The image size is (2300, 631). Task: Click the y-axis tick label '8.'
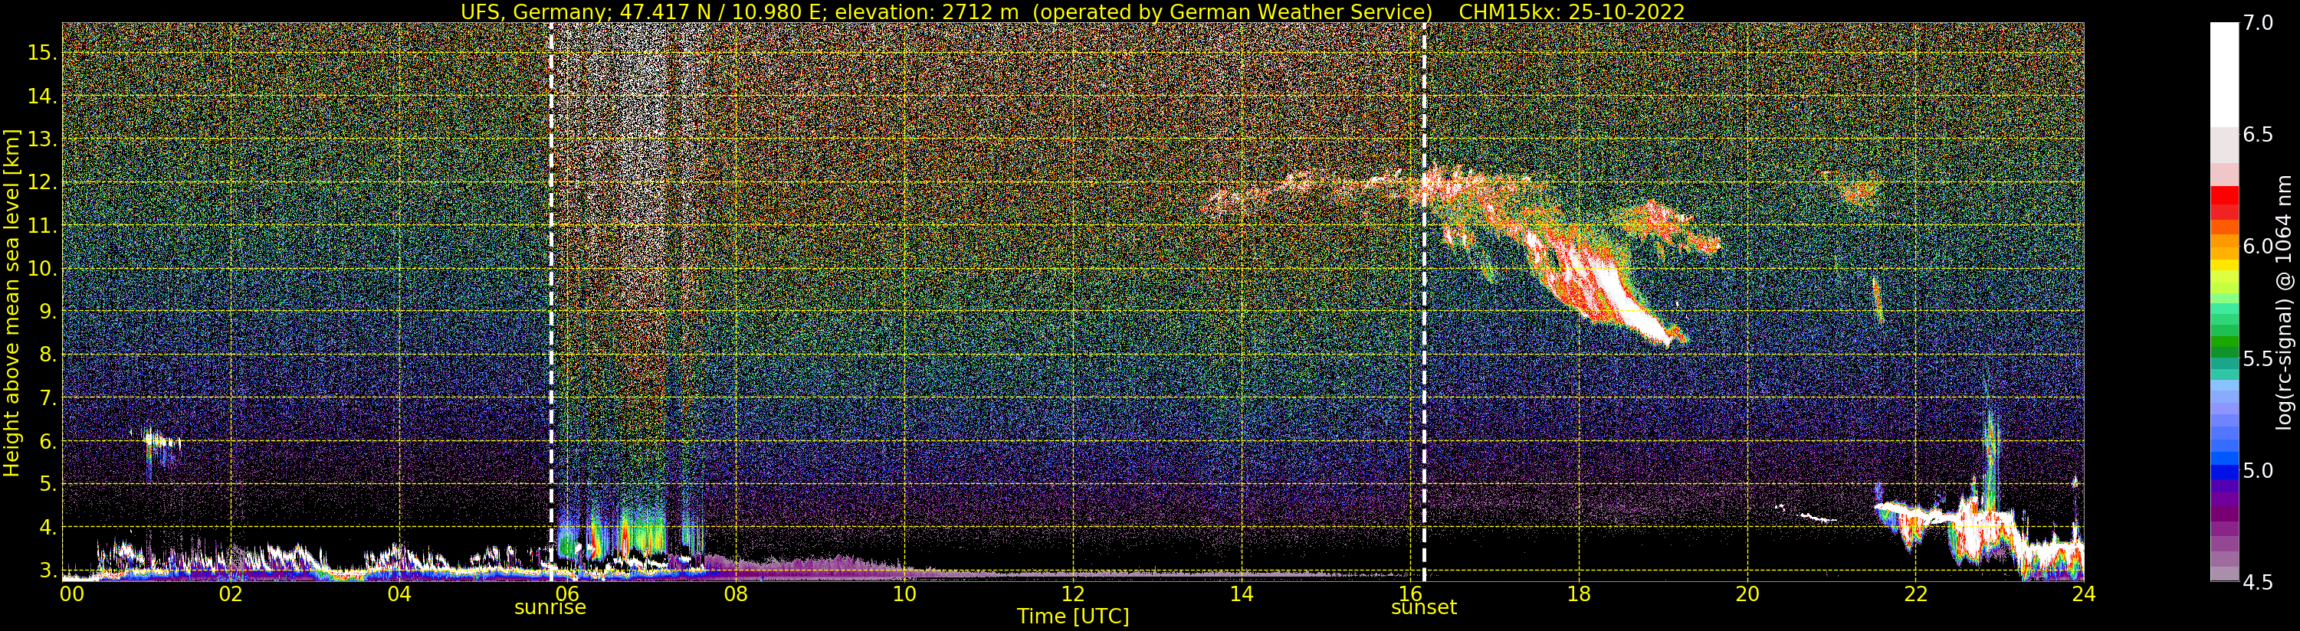pyautogui.click(x=48, y=355)
